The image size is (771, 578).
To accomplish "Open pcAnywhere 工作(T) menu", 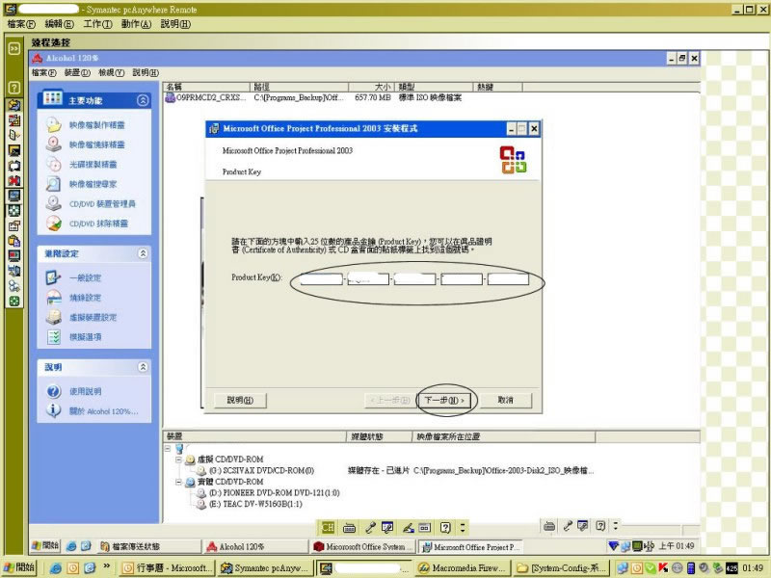I will coord(97,24).
